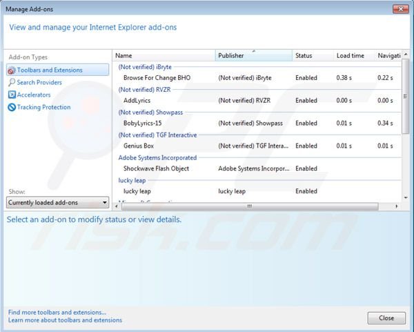This screenshot has height=332, width=414.
Task: Click vertical scrollbar up arrow
Action: click(406, 54)
